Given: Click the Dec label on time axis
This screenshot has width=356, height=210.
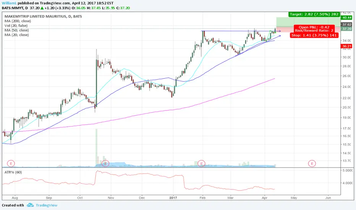Looking at the screenshot, I should (x=142, y=198).
